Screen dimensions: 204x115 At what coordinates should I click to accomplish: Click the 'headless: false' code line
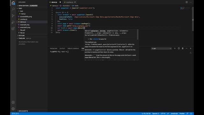66,19
